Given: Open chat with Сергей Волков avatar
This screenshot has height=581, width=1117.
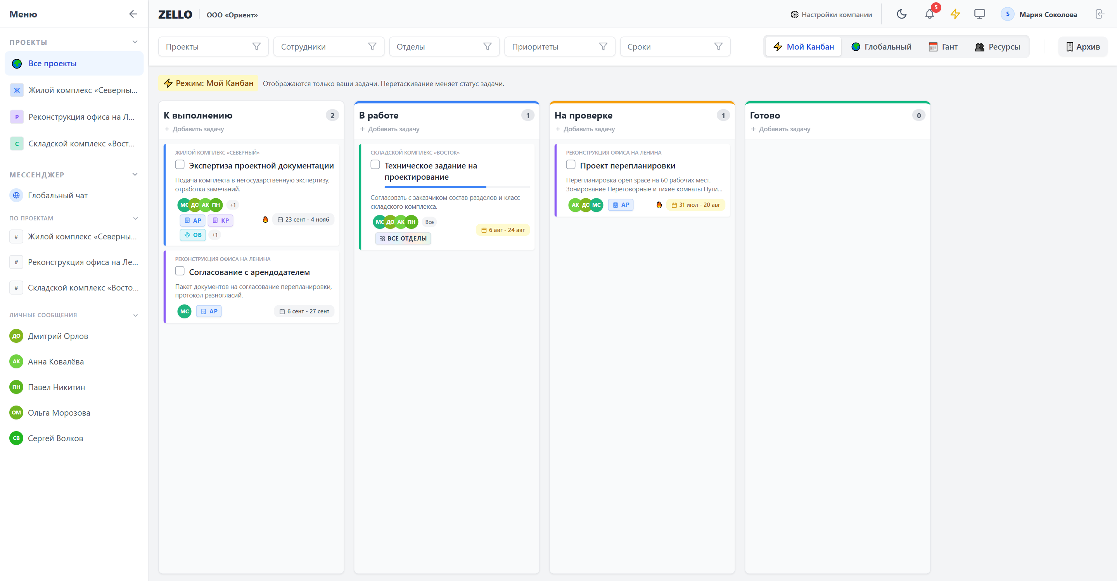Looking at the screenshot, I should coord(16,438).
